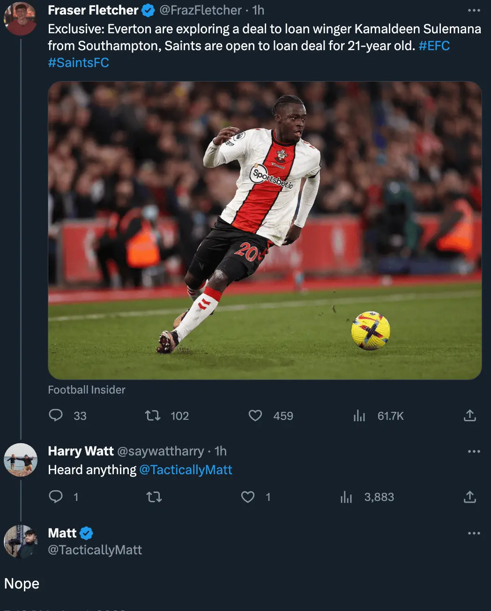Share Harry Watt's reply

[470, 497]
